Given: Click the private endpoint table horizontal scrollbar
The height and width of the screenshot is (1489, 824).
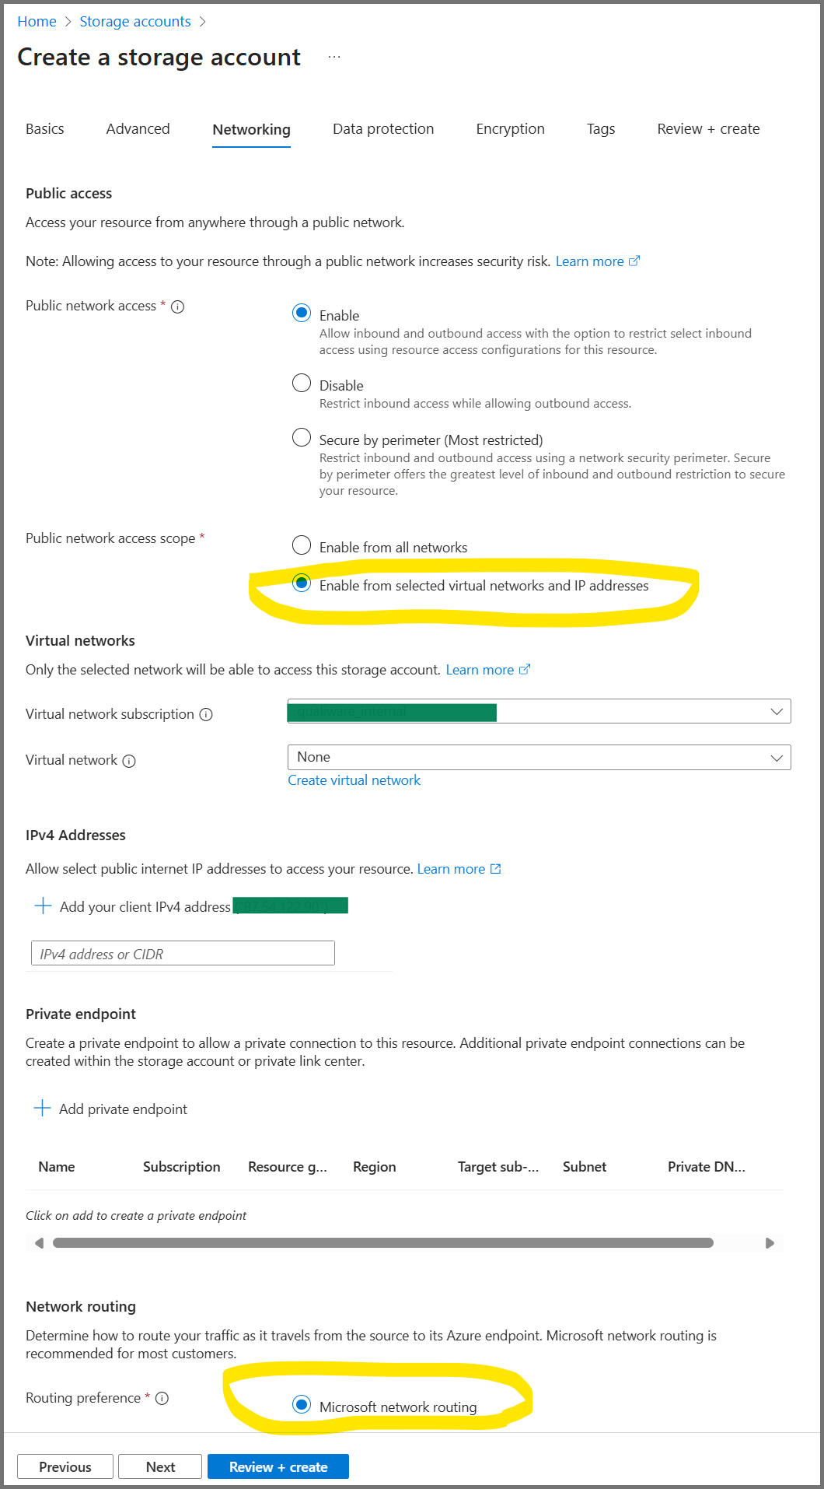Looking at the screenshot, I should click(382, 1243).
